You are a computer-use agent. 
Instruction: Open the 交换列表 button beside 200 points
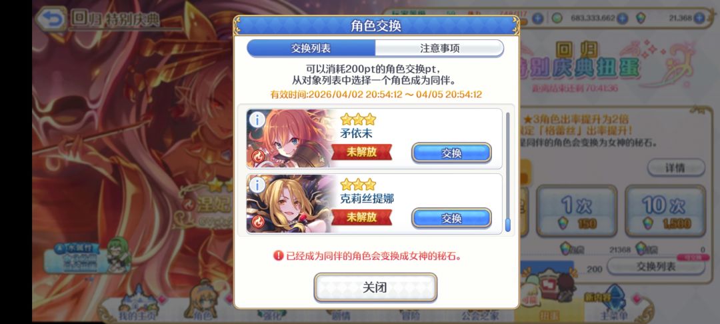(656, 266)
